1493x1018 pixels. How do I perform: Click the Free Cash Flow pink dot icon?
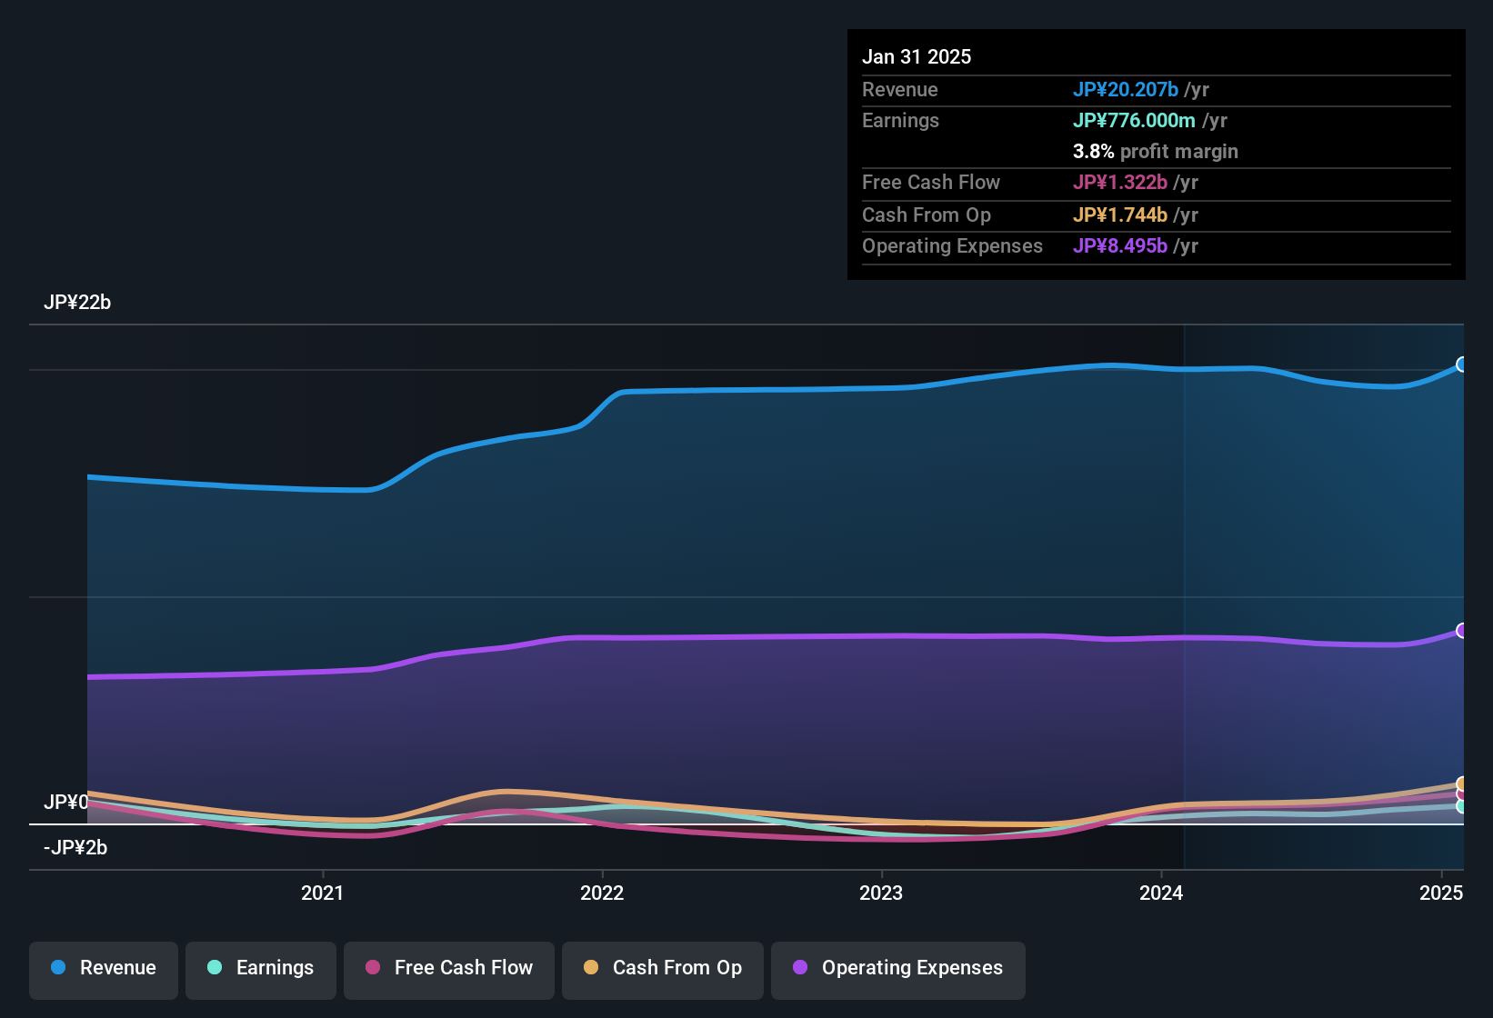tap(372, 968)
